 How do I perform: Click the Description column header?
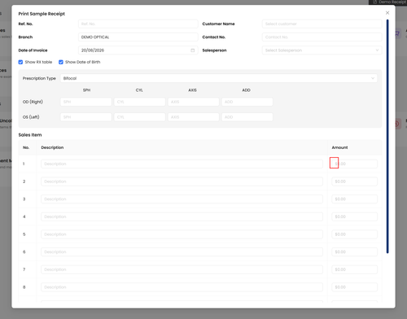point(52,147)
